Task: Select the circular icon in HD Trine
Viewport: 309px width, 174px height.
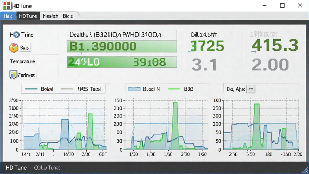Action: [16, 35]
